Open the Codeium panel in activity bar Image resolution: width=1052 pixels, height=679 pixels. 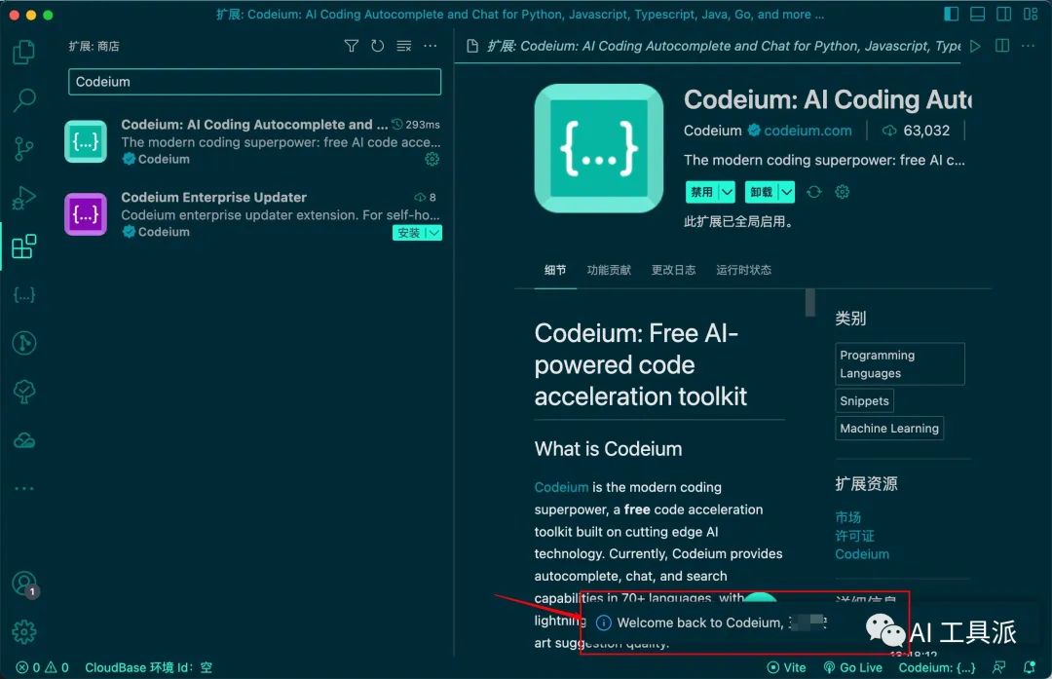[x=24, y=294]
